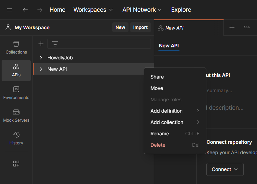Open the History sidebar section
This screenshot has width=257, height=184.
[16, 139]
